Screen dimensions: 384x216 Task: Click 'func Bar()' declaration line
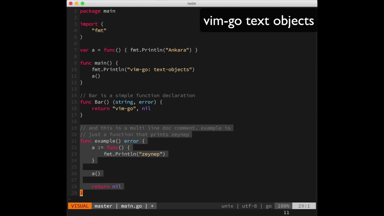pos(121,102)
